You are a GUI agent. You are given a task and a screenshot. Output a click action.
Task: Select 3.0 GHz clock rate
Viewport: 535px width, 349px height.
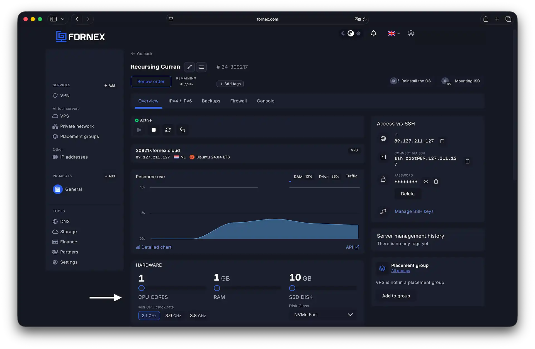[173, 316]
